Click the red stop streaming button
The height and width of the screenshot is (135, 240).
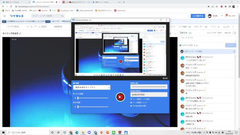[120, 97]
